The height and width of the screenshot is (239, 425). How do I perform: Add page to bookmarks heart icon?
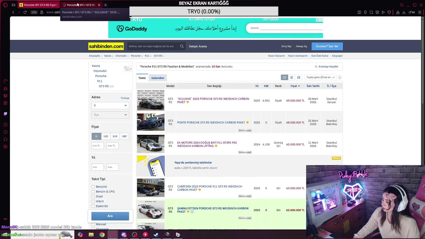(389, 12)
